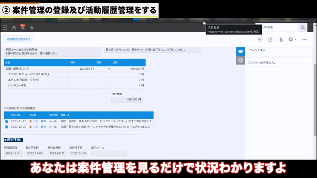Expand the settings gear dropdown

(x=292, y=39)
